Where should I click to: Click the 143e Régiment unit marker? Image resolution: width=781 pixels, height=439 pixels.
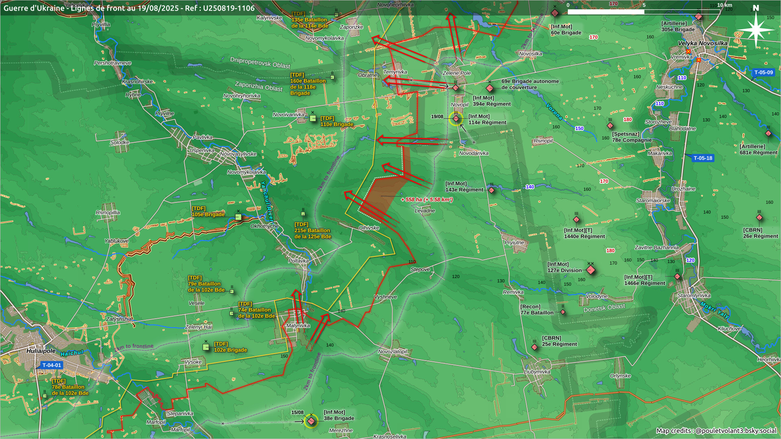coord(491,190)
